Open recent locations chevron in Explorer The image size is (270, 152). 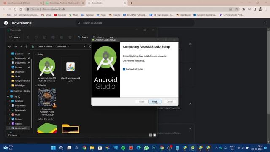pyautogui.click(x=21, y=46)
